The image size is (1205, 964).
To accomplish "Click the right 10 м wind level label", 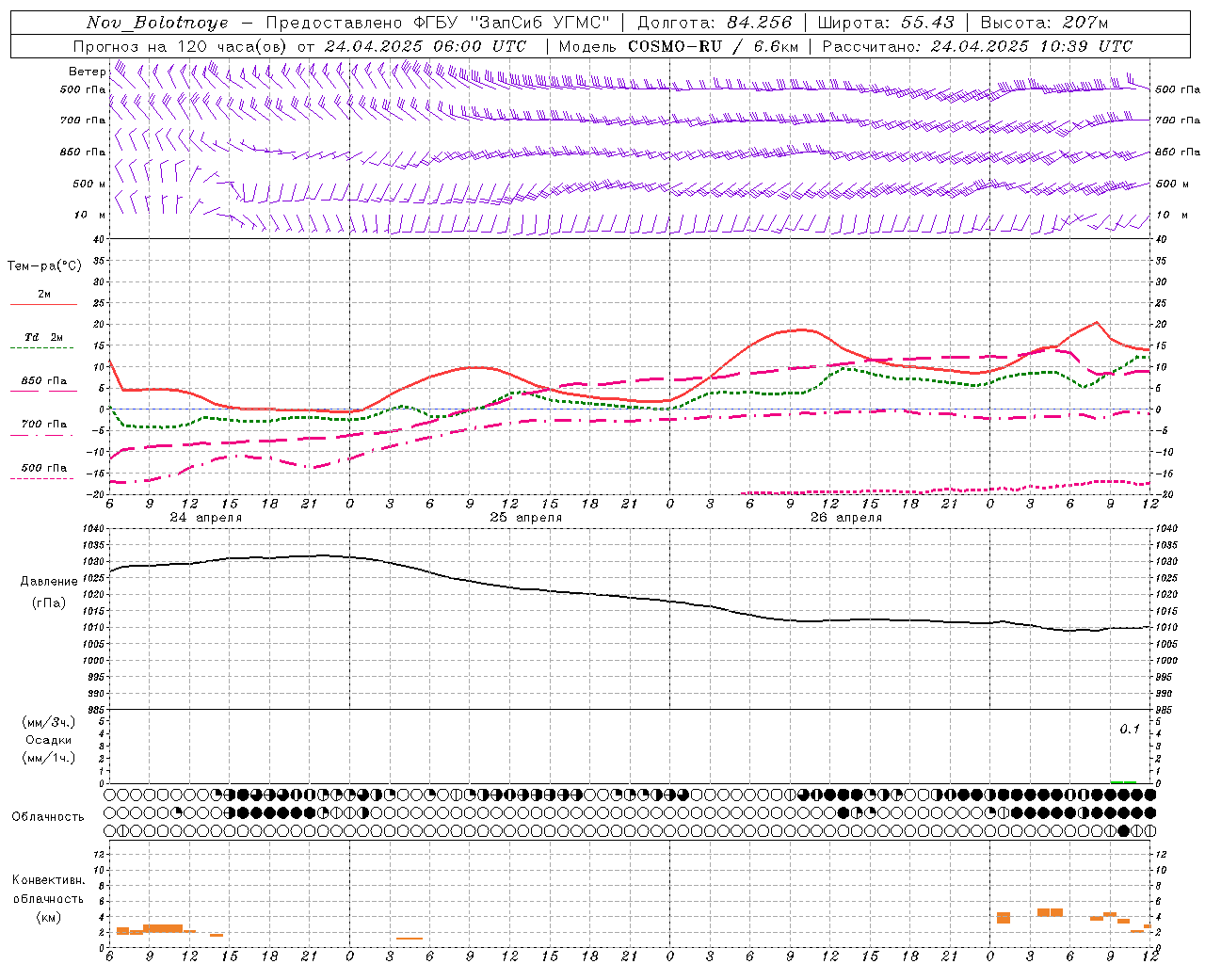I will [1172, 215].
